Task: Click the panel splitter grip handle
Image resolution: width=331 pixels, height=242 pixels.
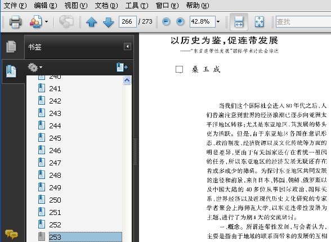Action: [x=135, y=151]
